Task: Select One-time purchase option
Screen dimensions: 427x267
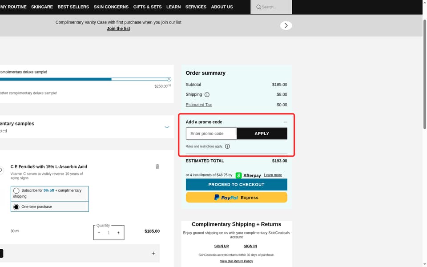Action: coord(16,207)
